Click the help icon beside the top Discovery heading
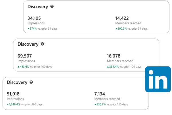 (52, 6)
